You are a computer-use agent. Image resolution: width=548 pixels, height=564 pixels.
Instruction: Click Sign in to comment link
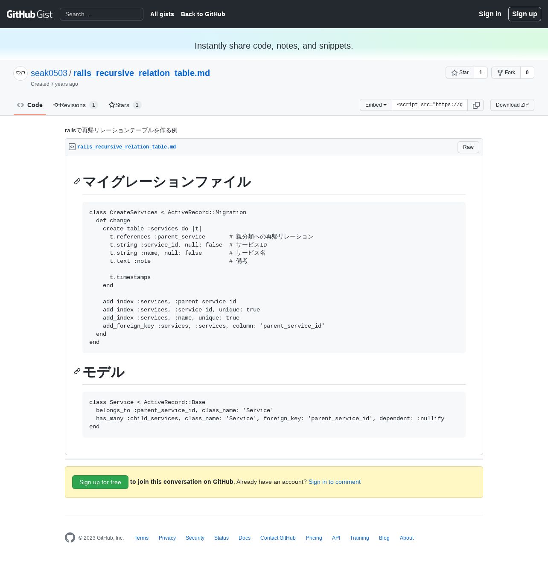(x=335, y=482)
